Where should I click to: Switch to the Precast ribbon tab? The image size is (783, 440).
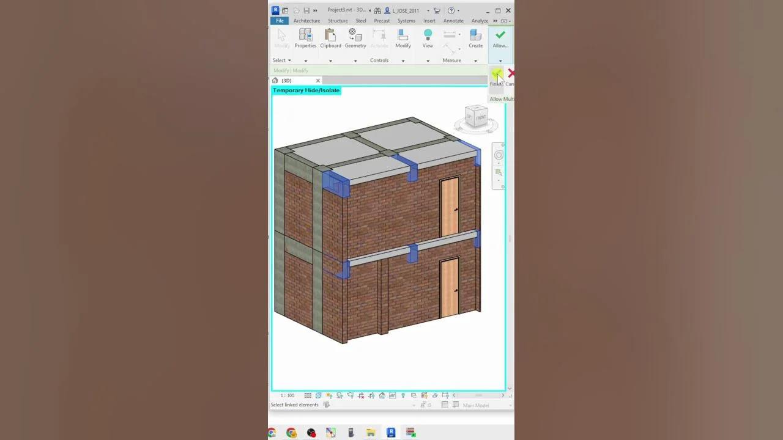pos(382,21)
